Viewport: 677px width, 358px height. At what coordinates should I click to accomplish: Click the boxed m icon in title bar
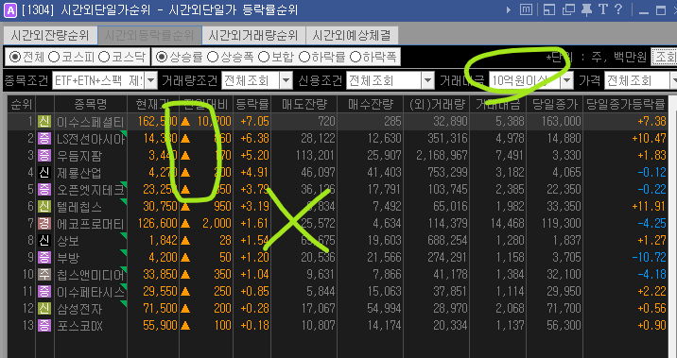tap(526, 9)
